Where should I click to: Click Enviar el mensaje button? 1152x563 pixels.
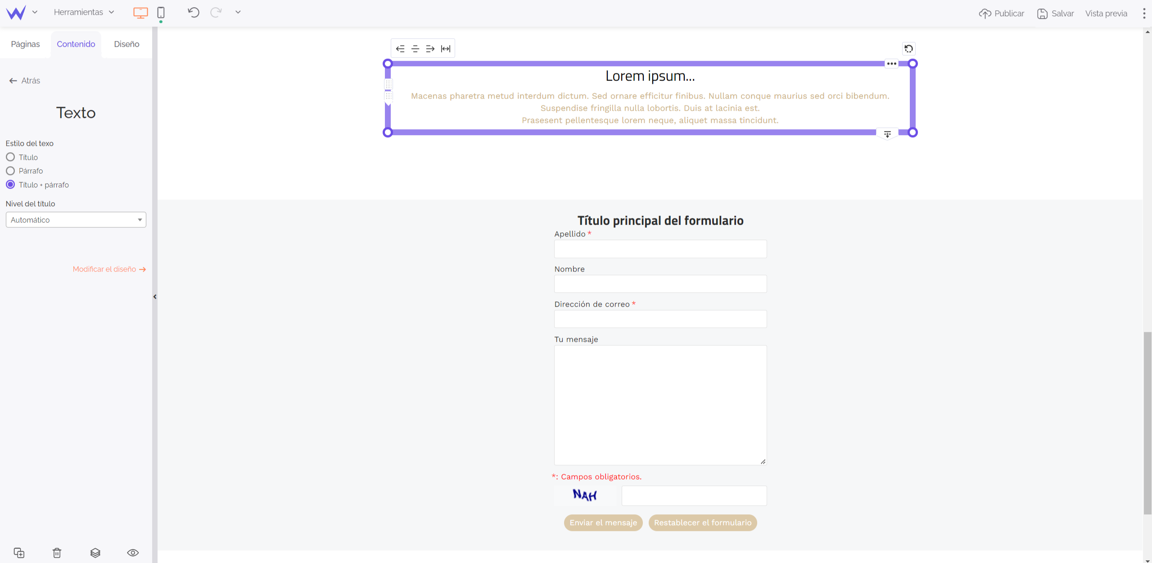[602, 522]
